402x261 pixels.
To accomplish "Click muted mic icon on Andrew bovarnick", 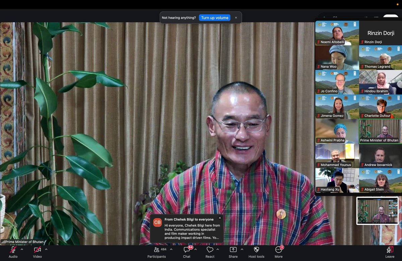I will point(362,165).
